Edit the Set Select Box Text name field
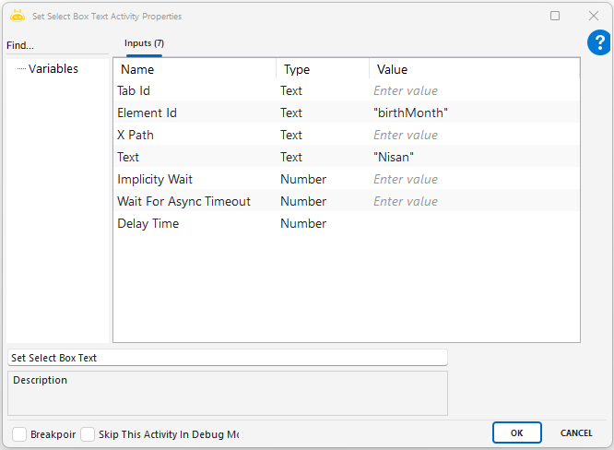 tap(227, 358)
